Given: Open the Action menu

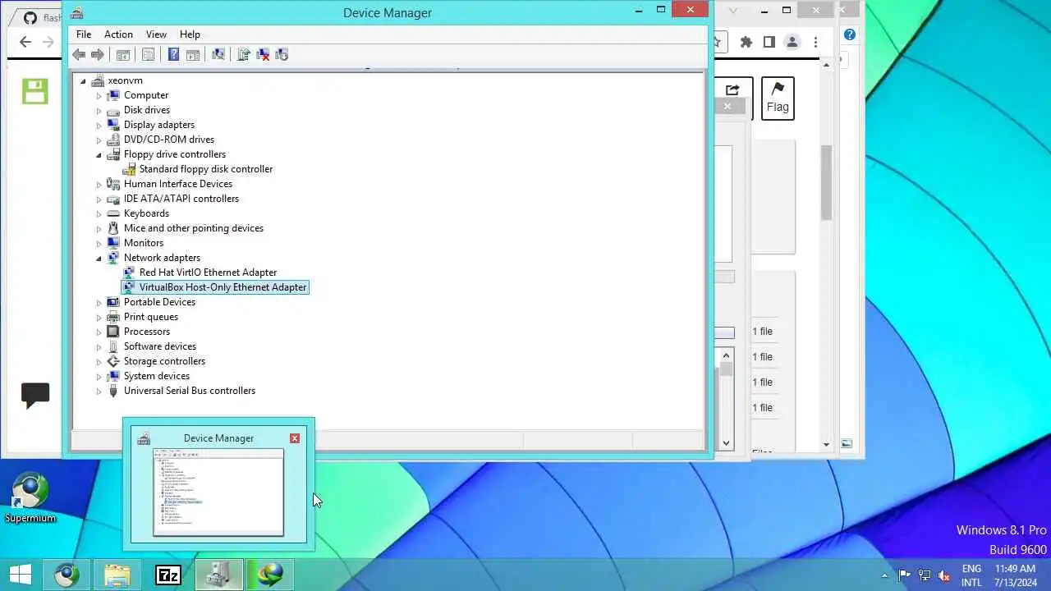Looking at the screenshot, I should coord(118,34).
